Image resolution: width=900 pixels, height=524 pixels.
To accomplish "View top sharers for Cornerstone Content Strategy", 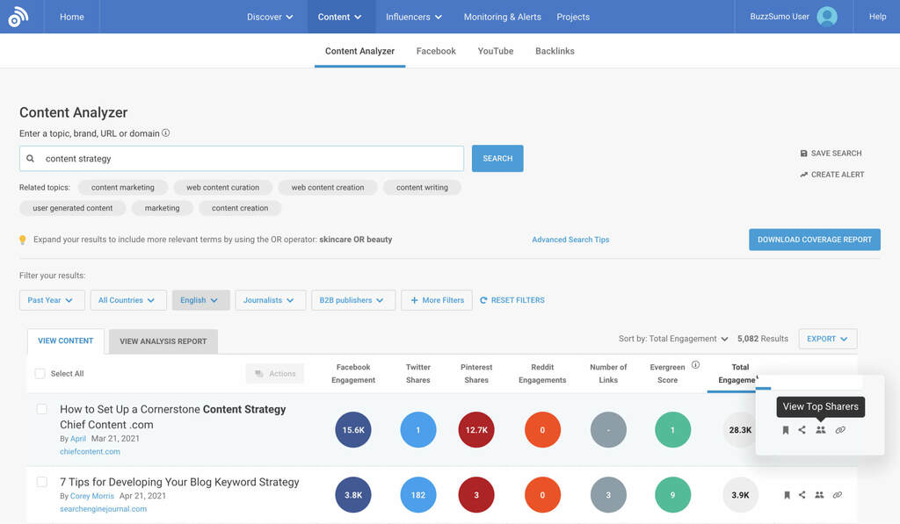I will [x=821, y=430].
